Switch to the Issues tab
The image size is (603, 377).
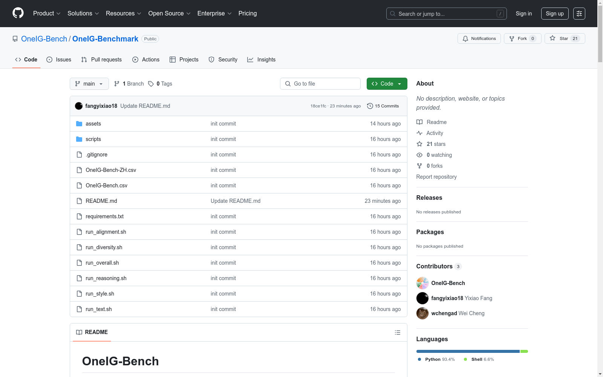[59, 60]
